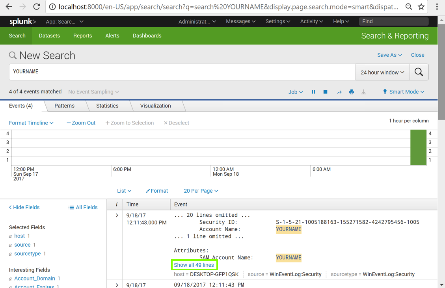The image size is (445, 288).
Task: Click the browser forward arrow
Action: (23, 7)
